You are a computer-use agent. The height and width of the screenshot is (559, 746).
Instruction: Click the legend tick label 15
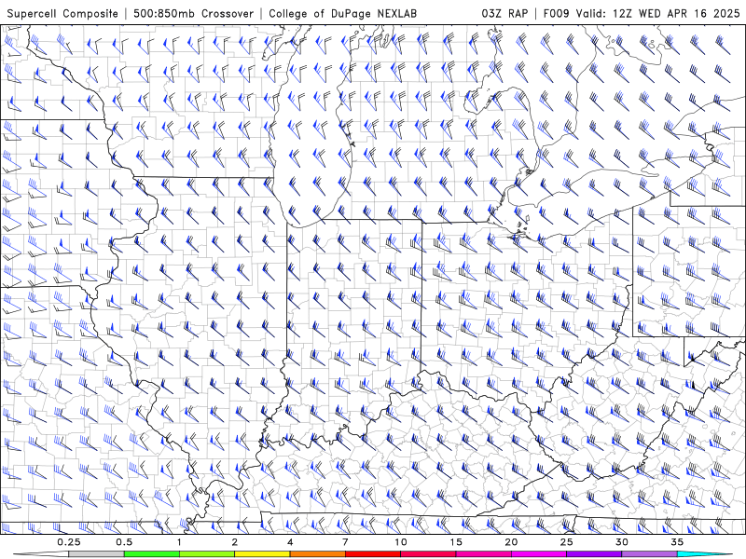click(456, 542)
